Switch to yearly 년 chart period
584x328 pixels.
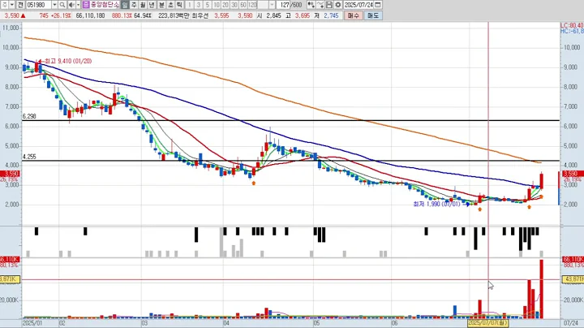click(152, 5)
